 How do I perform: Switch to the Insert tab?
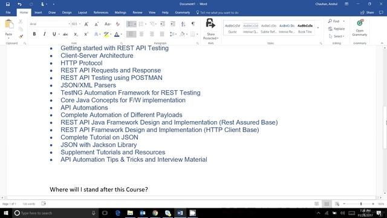(x=38, y=12)
